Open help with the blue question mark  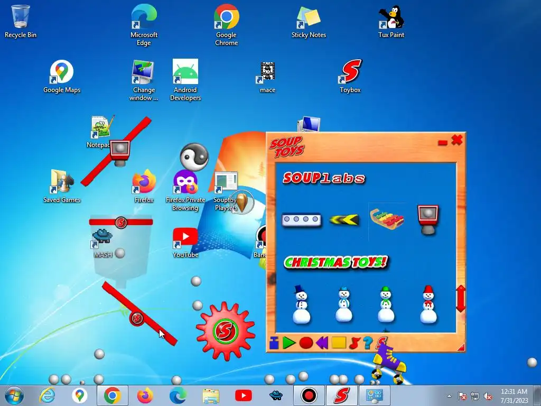(x=368, y=343)
